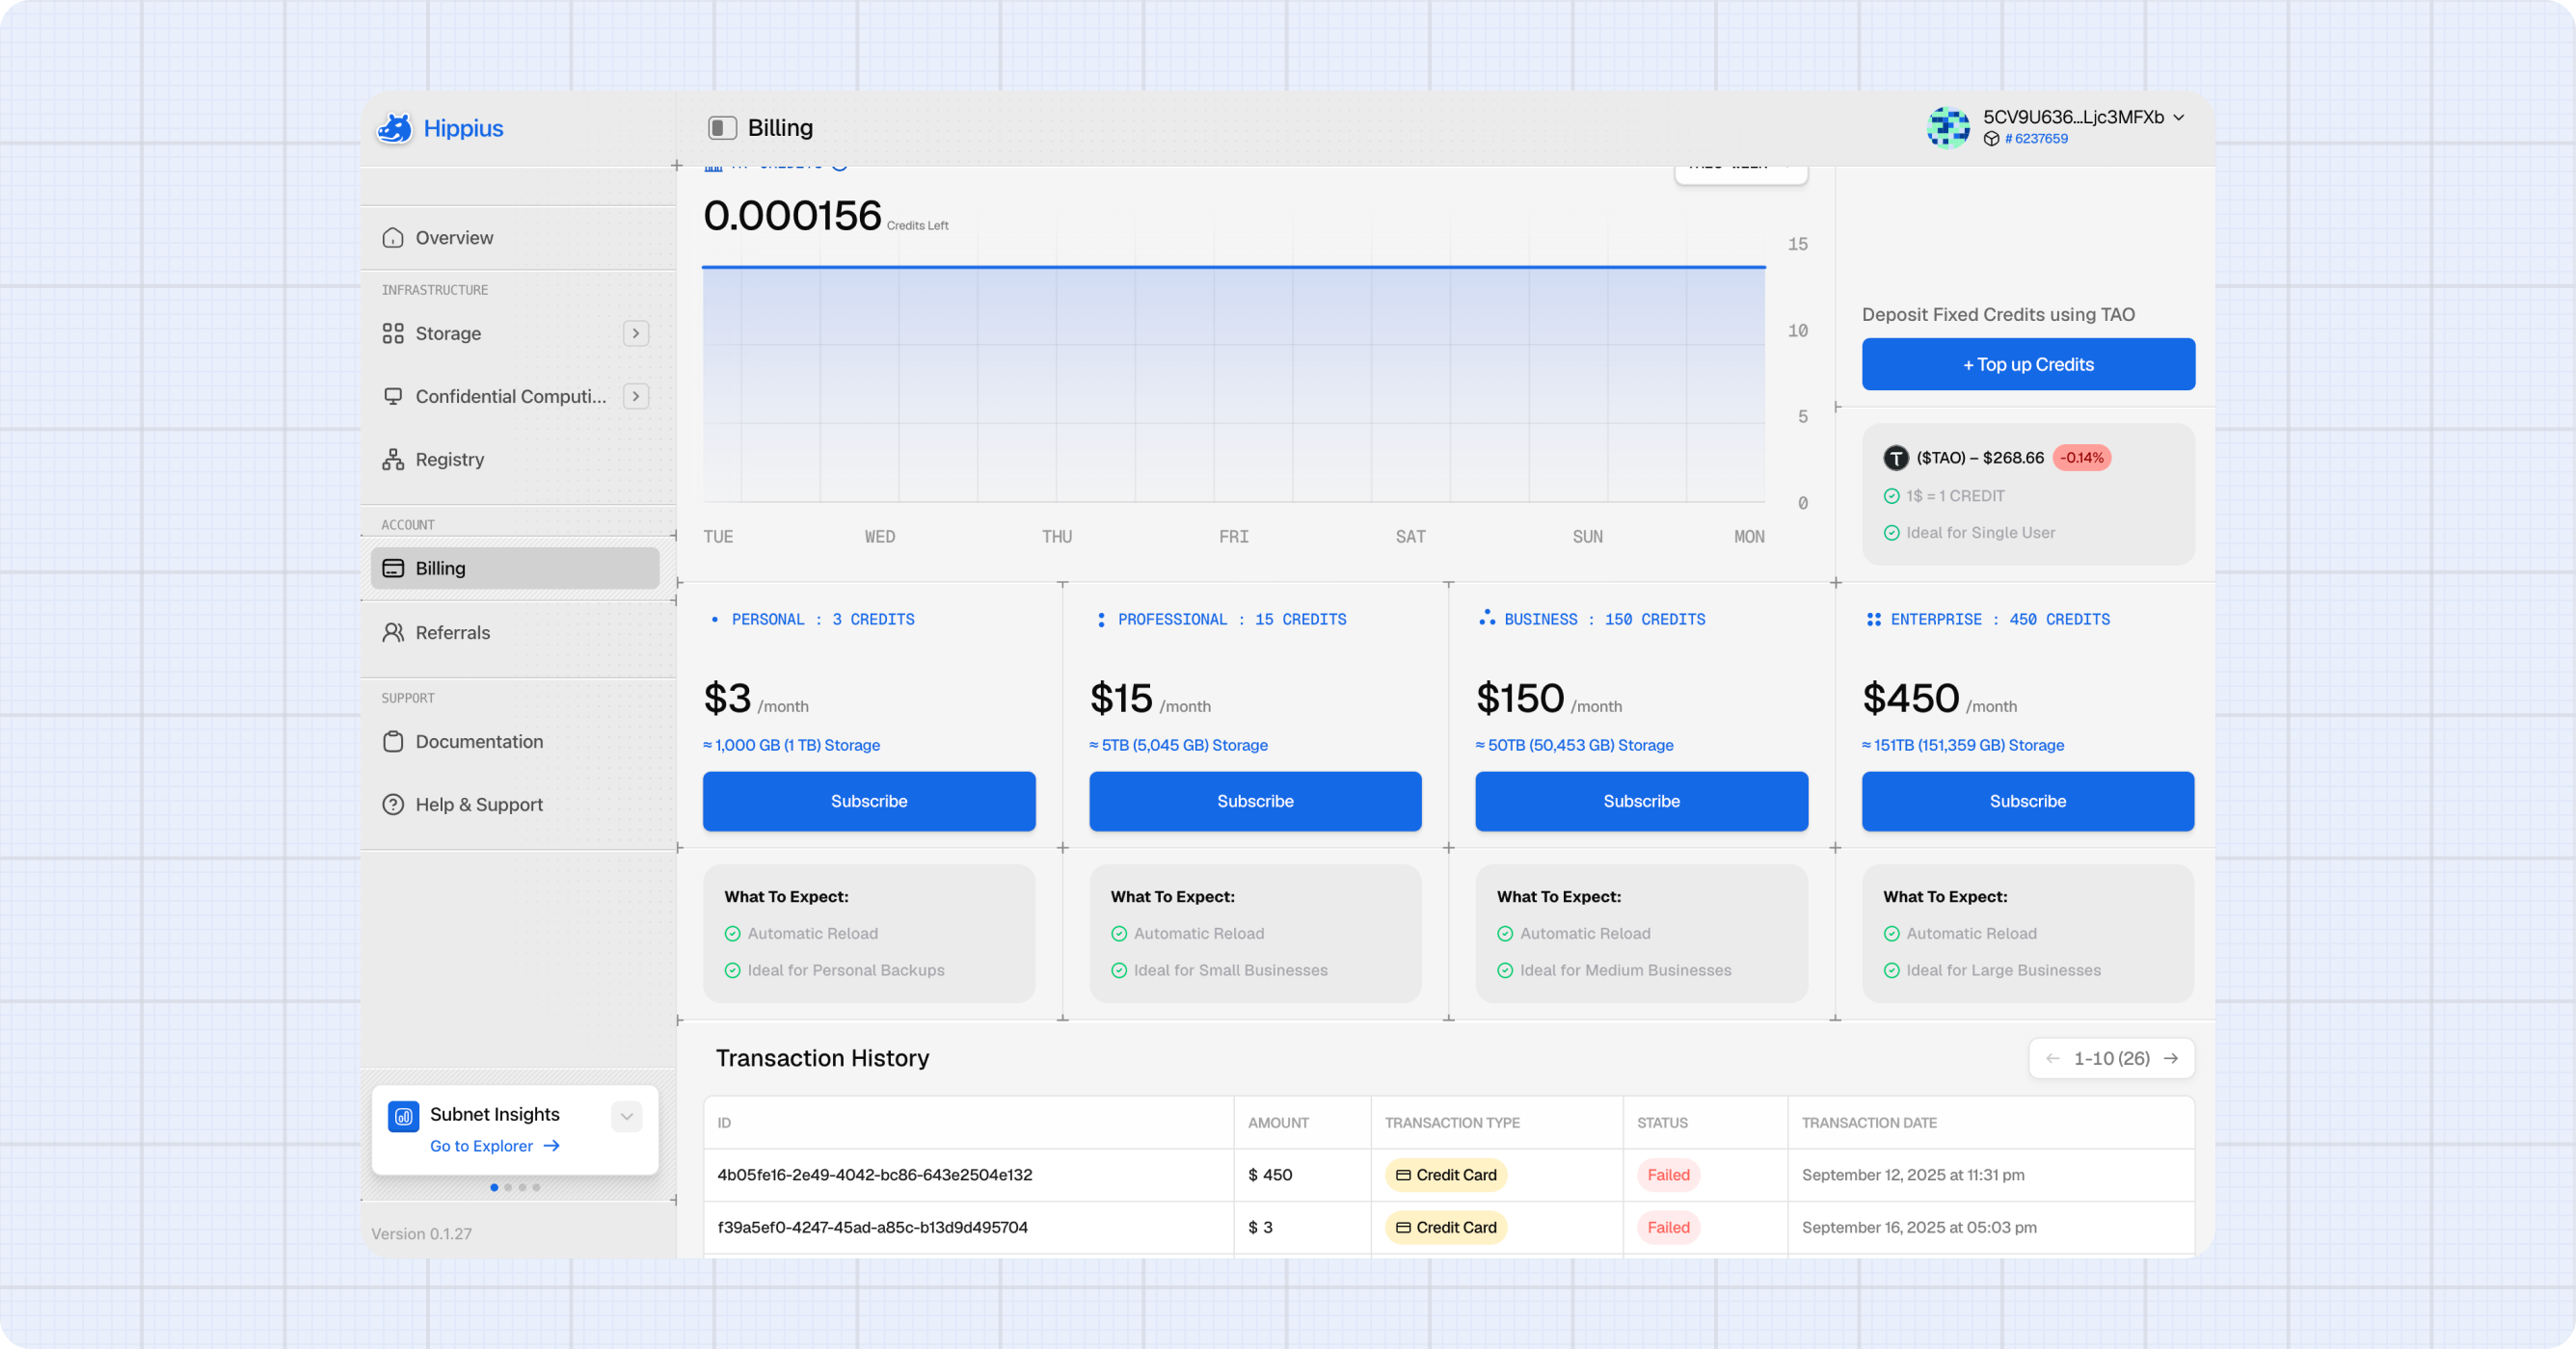Expand the Confidential Computing submenu chevron
The height and width of the screenshot is (1349, 2576).
[x=636, y=397]
